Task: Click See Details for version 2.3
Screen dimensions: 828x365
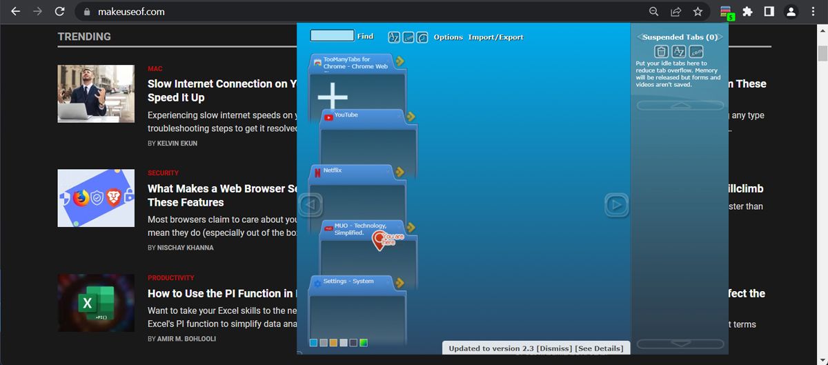Action: pos(599,348)
